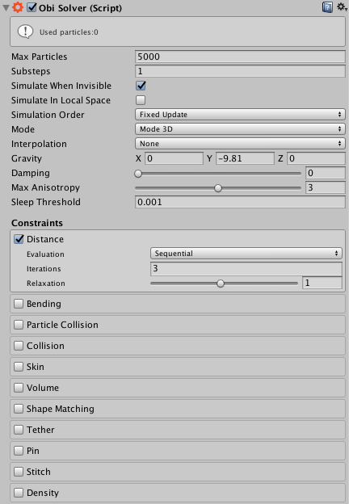This screenshot has height=504, width=349.
Task: Click the orange Obi Solver script icon
Action: 18,7
